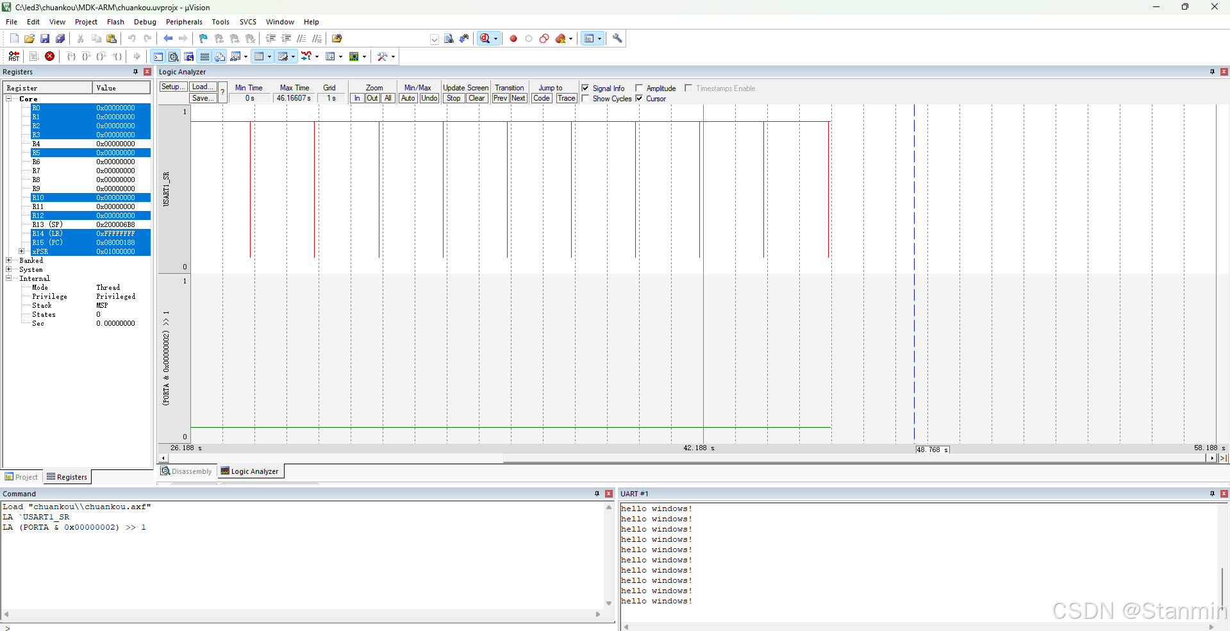Viewport: 1230px width, 631px height.
Task: Click the Logic Analyzer horizontal scrollbar
Action: pyautogui.click(x=689, y=458)
